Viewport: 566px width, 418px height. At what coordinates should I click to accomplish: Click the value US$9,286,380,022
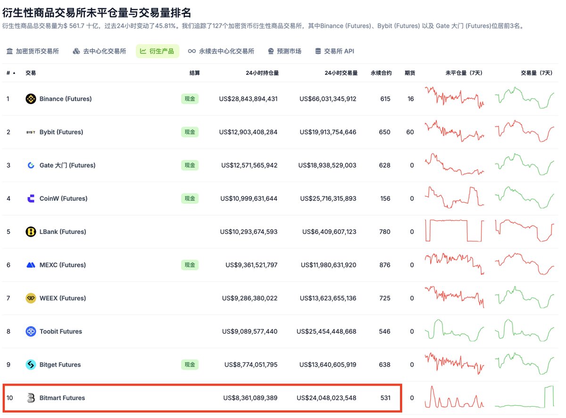(250, 298)
